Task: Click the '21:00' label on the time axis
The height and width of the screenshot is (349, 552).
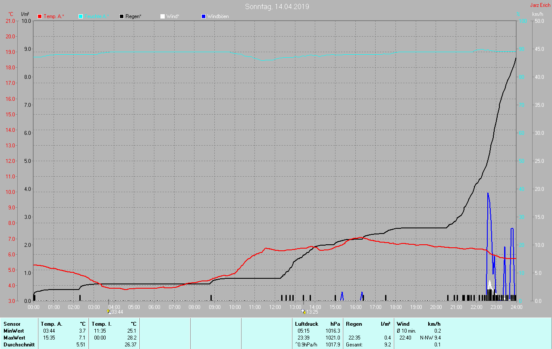Action: (456, 307)
